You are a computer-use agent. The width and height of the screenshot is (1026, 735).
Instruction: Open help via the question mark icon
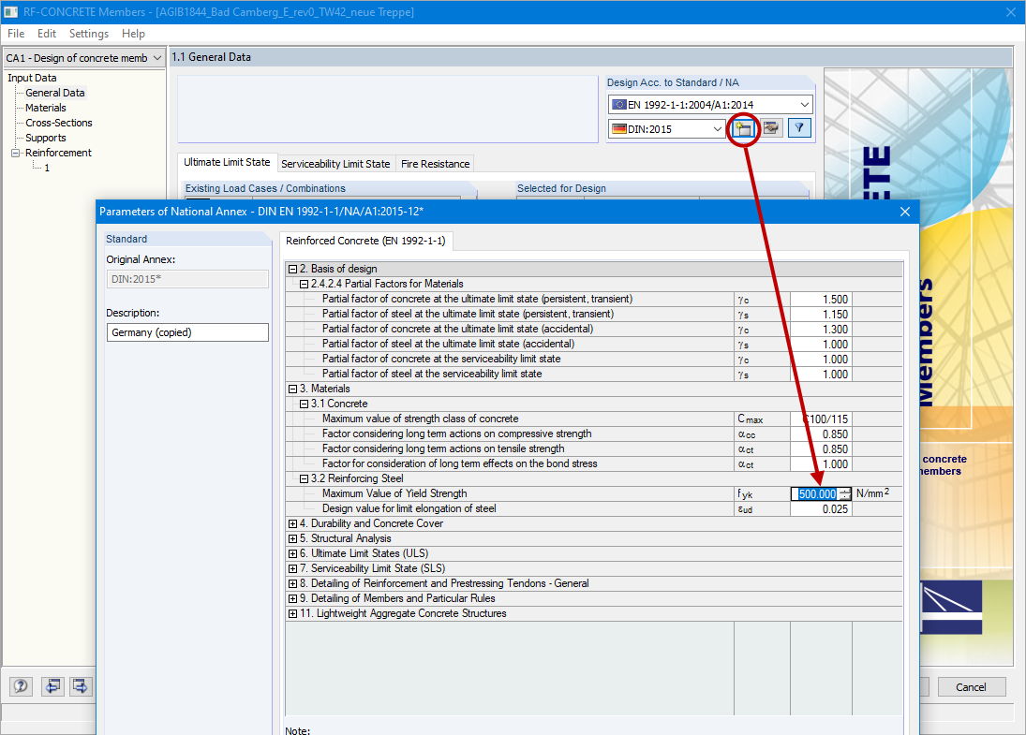pos(20,686)
